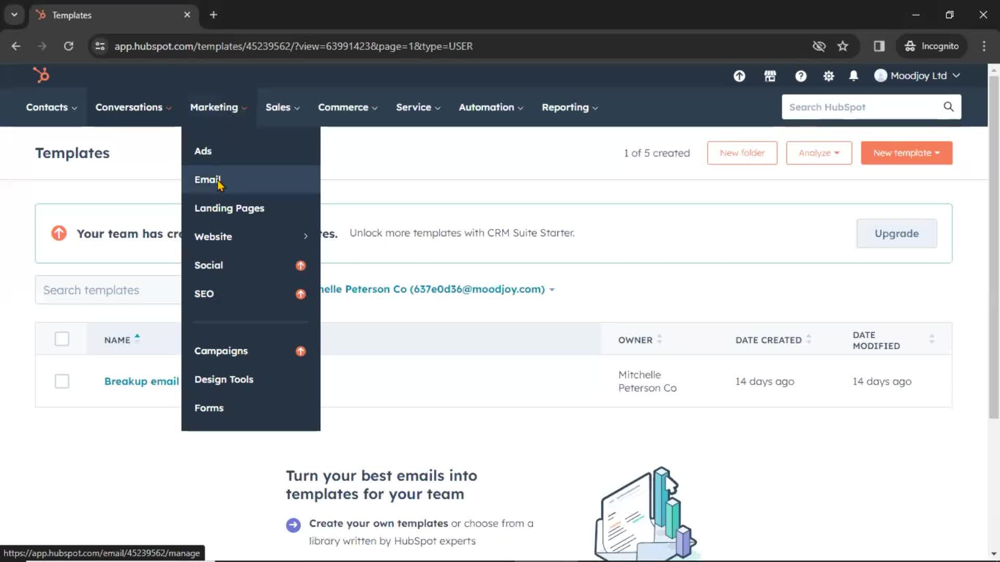Click the Upgrade button in banner
The height and width of the screenshot is (562, 1000).
[896, 233]
